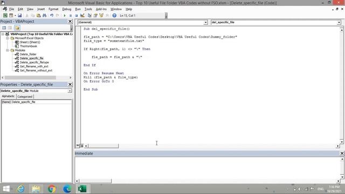Open the Add-Ins menu

point(101,9)
